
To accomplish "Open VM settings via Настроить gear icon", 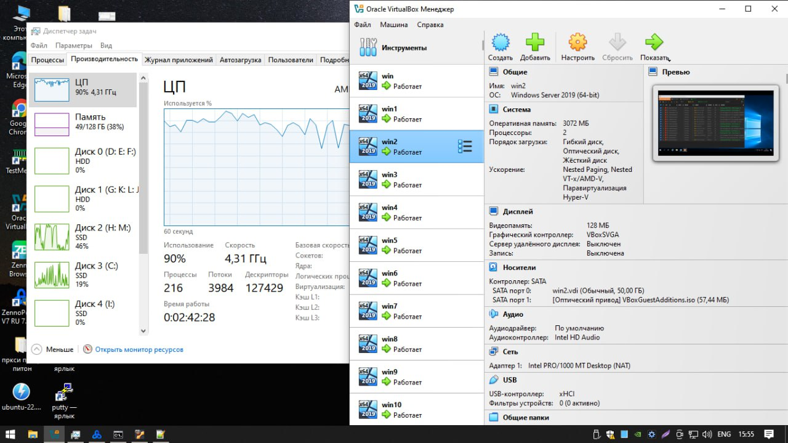I will click(x=577, y=43).
